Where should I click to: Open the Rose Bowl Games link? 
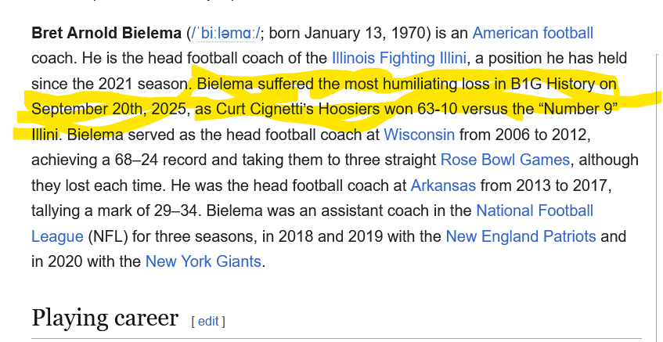[x=505, y=160]
